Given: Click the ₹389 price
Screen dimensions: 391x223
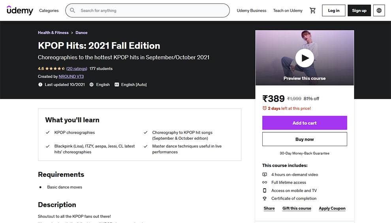Looking at the screenshot, I should (x=273, y=99).
